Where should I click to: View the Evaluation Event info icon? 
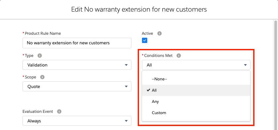click(59, 111)
